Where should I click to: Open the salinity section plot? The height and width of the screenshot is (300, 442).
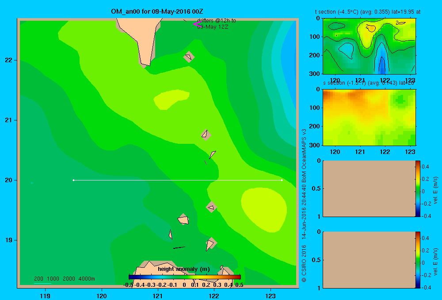coord(369,117)
